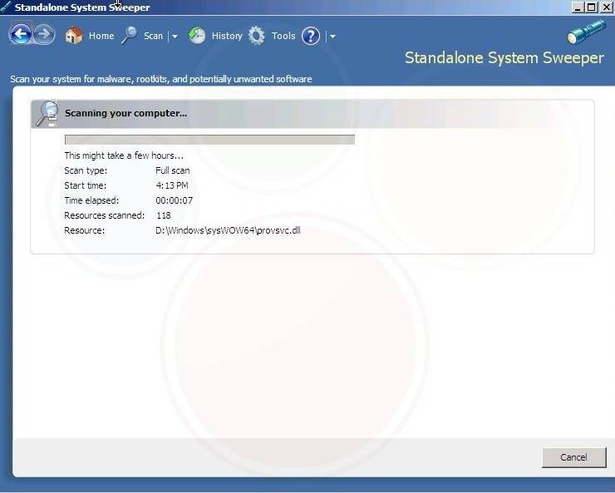Click the Tools gear icon

click(257, 36)
